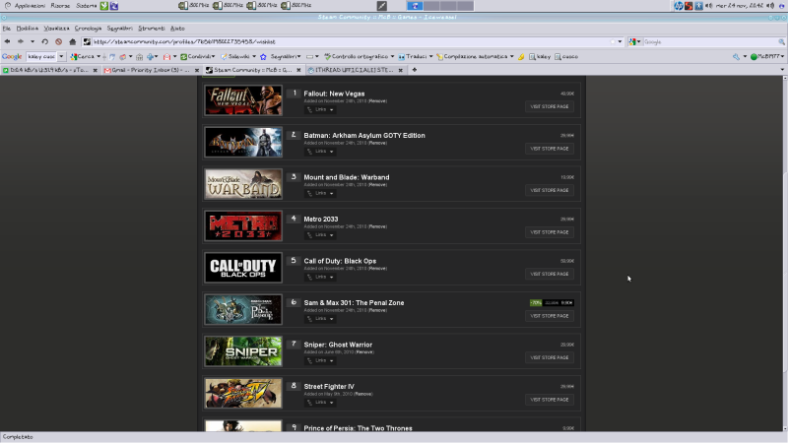The width and height of the screenshot is (788, 443).
Task: Click the accessibility tray icon in top panel
Action: 698,6
